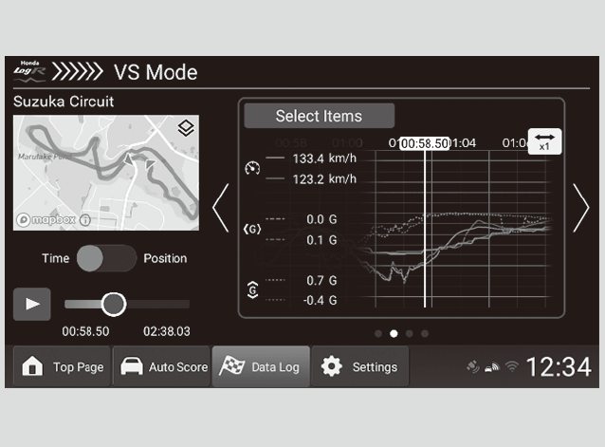The image size is (605, 447).
Task: Toggle the Time/Position switch
Action: [x=105, y=258]
